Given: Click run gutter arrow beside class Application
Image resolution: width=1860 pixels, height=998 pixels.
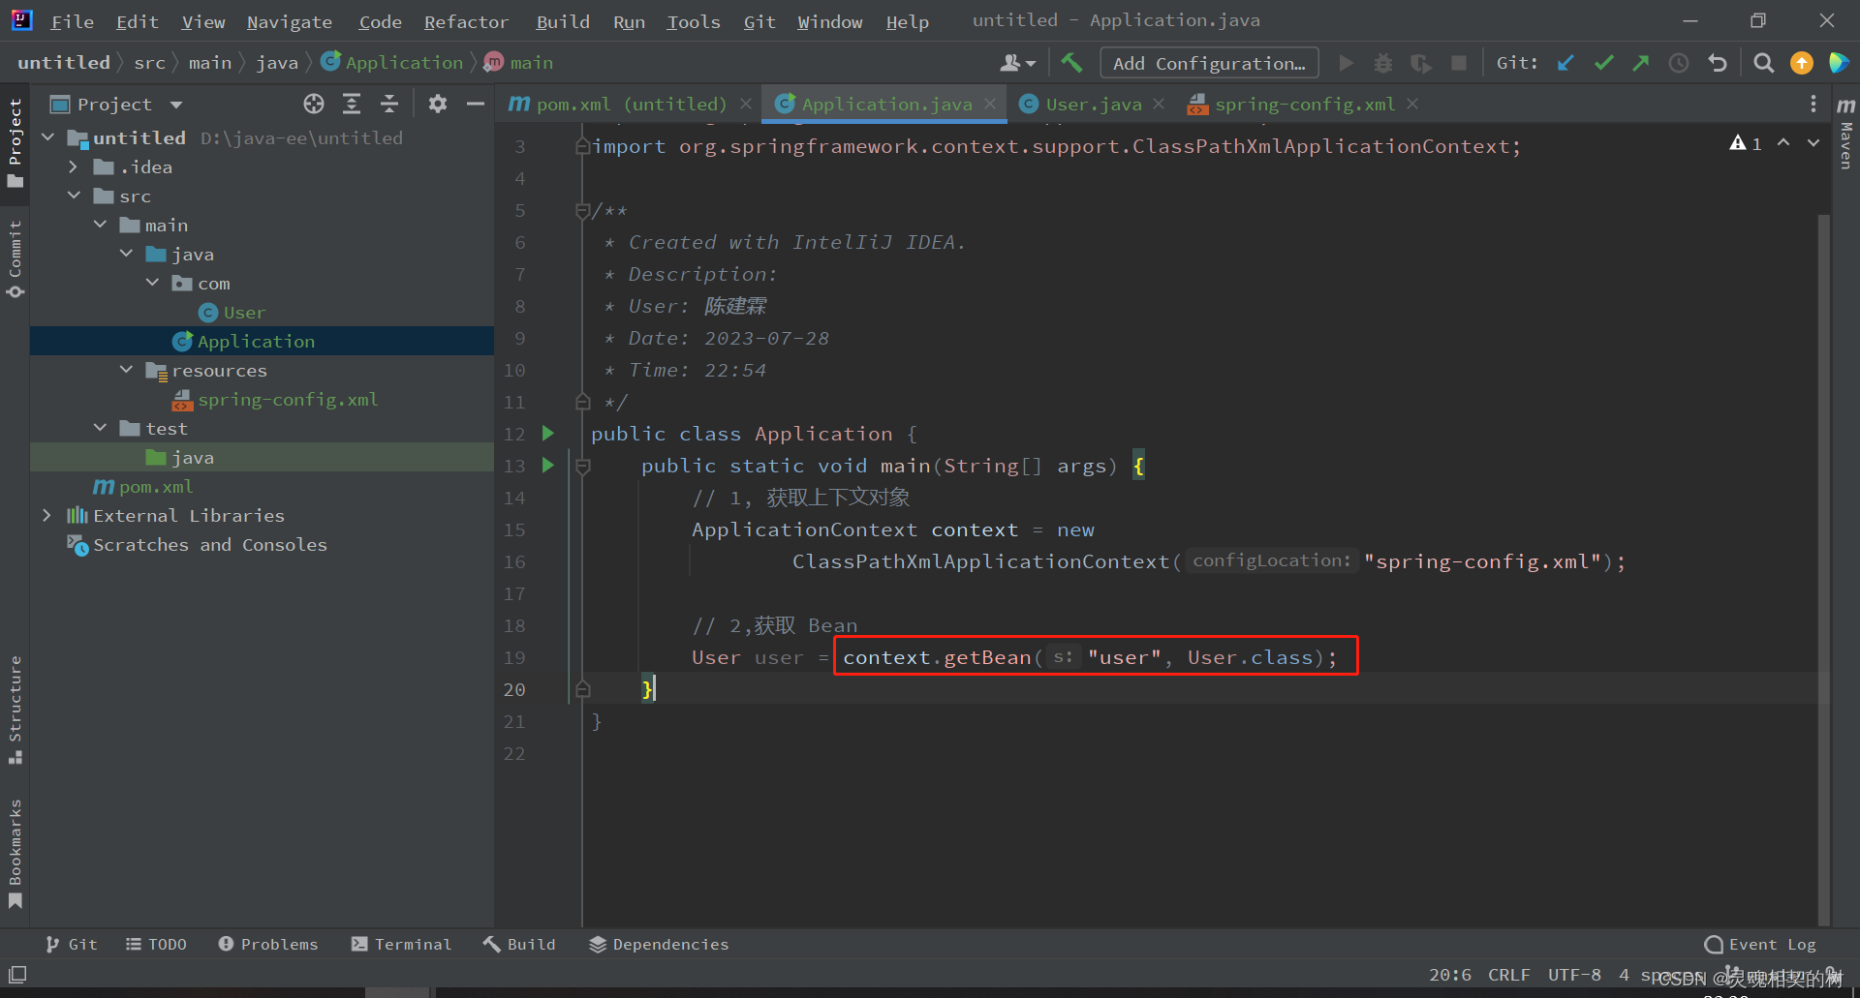Looking at the screenshot, I should 548,434.
